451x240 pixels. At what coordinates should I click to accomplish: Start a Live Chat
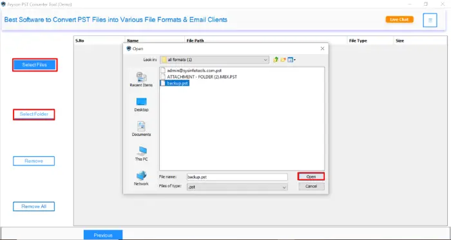click(x=399, y=19)
